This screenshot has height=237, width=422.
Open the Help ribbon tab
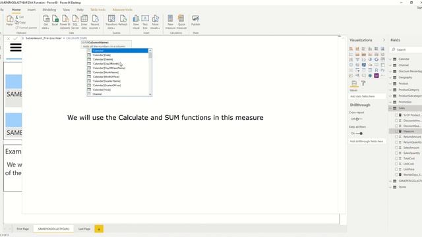click(x=80, y=10)
